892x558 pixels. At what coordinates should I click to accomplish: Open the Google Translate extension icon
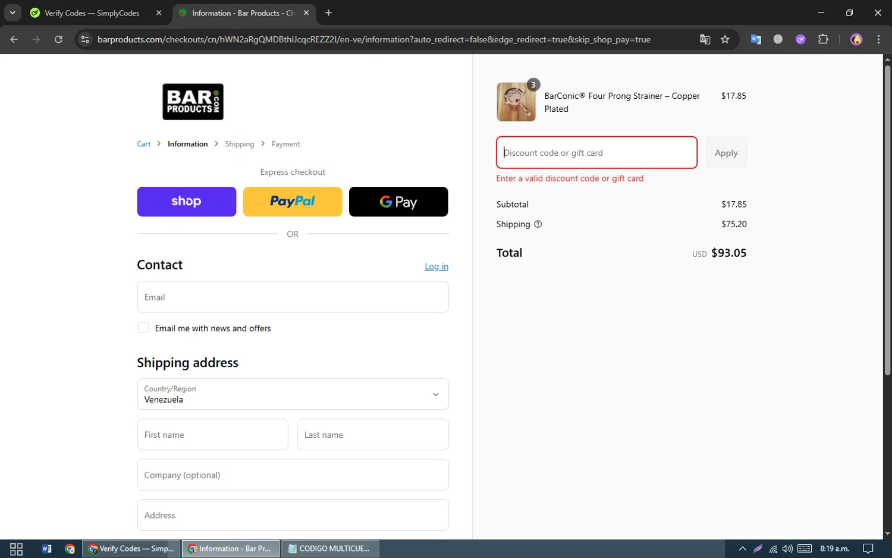[x=756, y=39]
